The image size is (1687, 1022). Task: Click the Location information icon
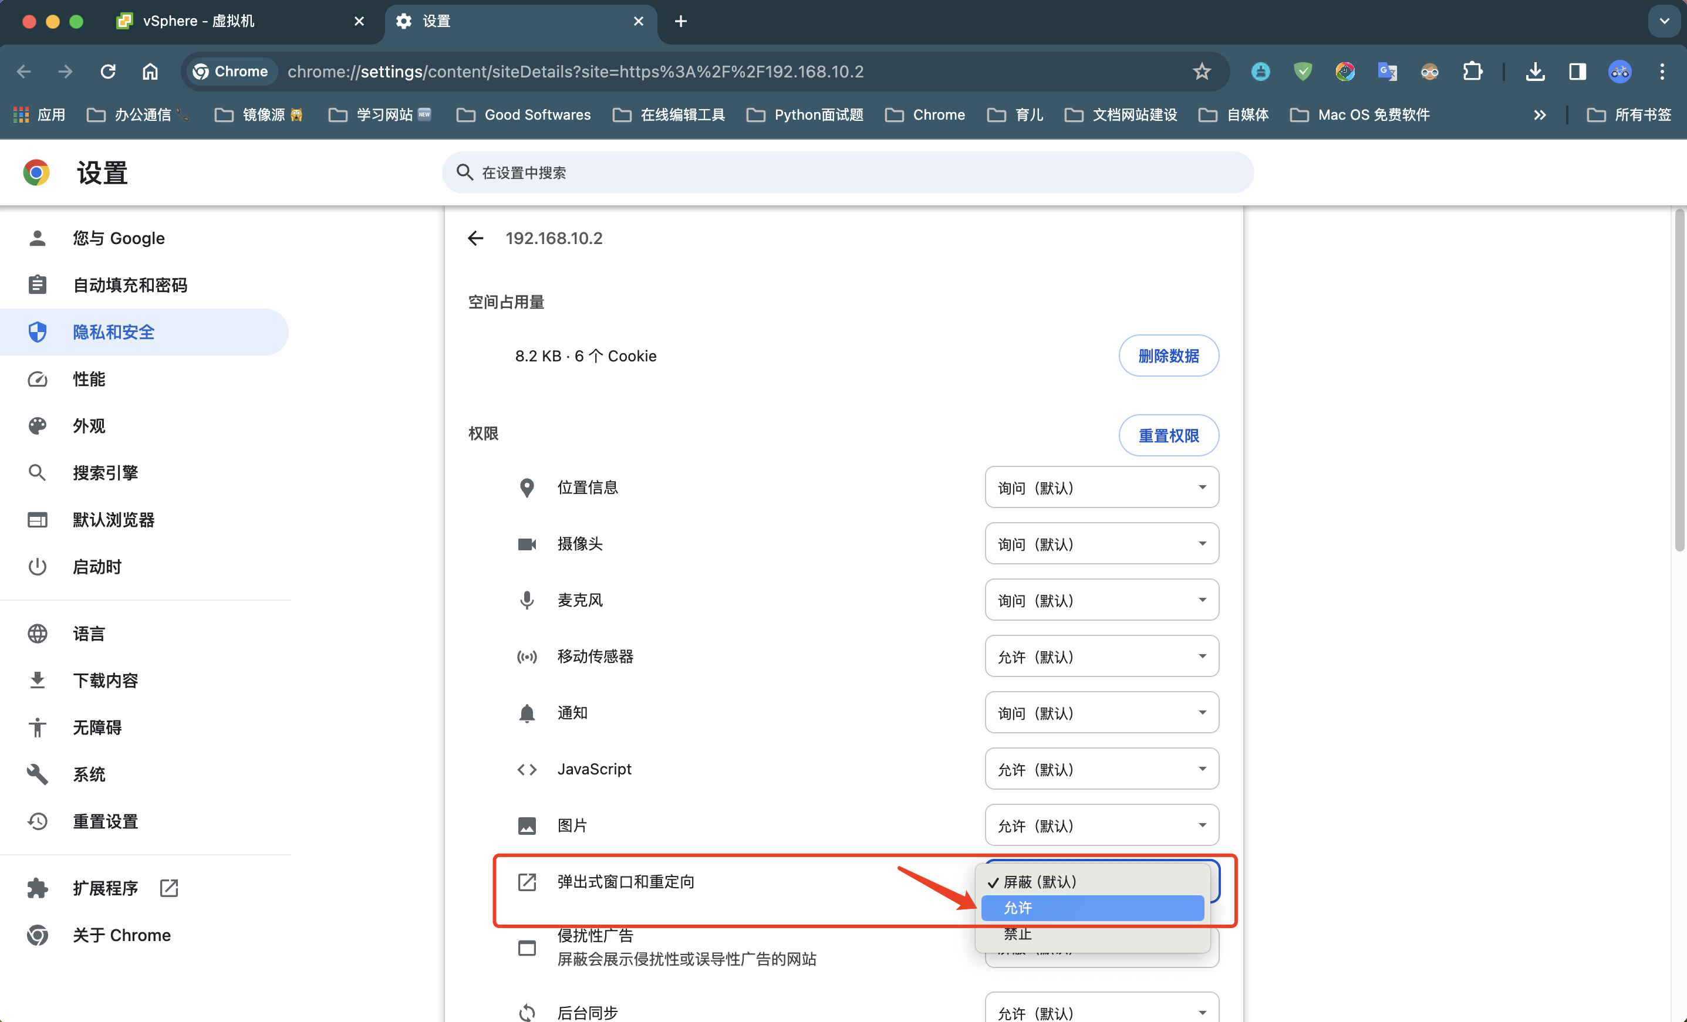coord(528,488)
